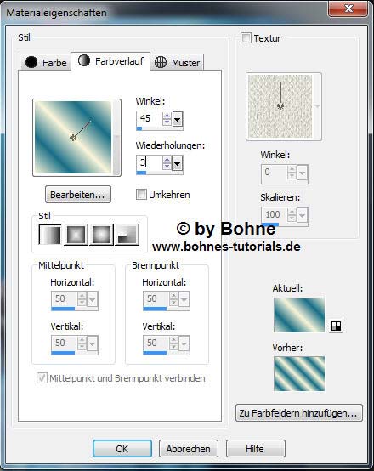Open the Wiederholungen dropdown arrow
This screenshot has height=471, width=374.
178,163
